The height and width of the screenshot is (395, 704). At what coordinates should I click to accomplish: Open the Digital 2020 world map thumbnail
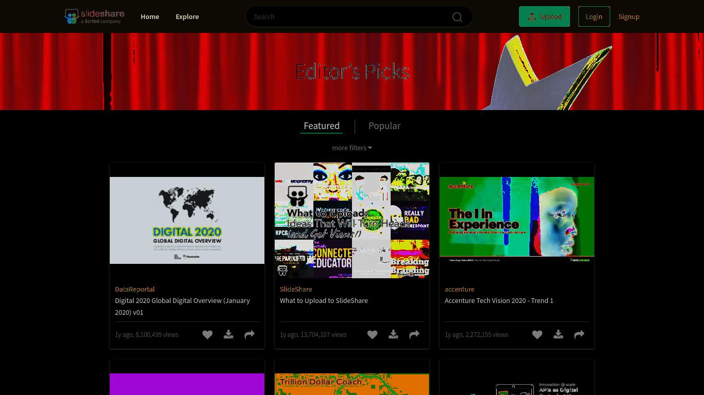187,220
